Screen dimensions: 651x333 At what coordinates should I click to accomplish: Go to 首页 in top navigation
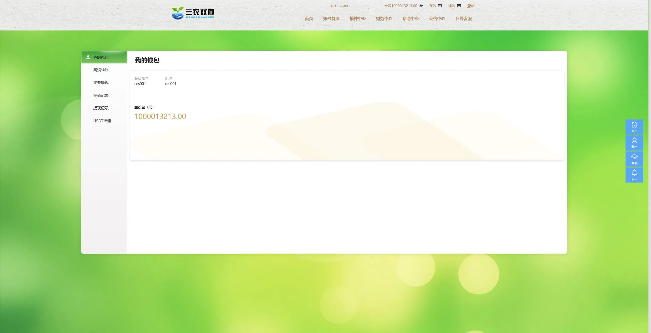click(309, 19)
